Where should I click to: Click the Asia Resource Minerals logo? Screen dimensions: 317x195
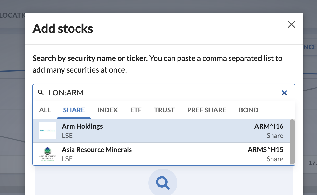47,154
